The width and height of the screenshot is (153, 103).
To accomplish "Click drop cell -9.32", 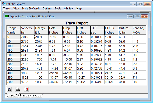I will tap(69, 55).
